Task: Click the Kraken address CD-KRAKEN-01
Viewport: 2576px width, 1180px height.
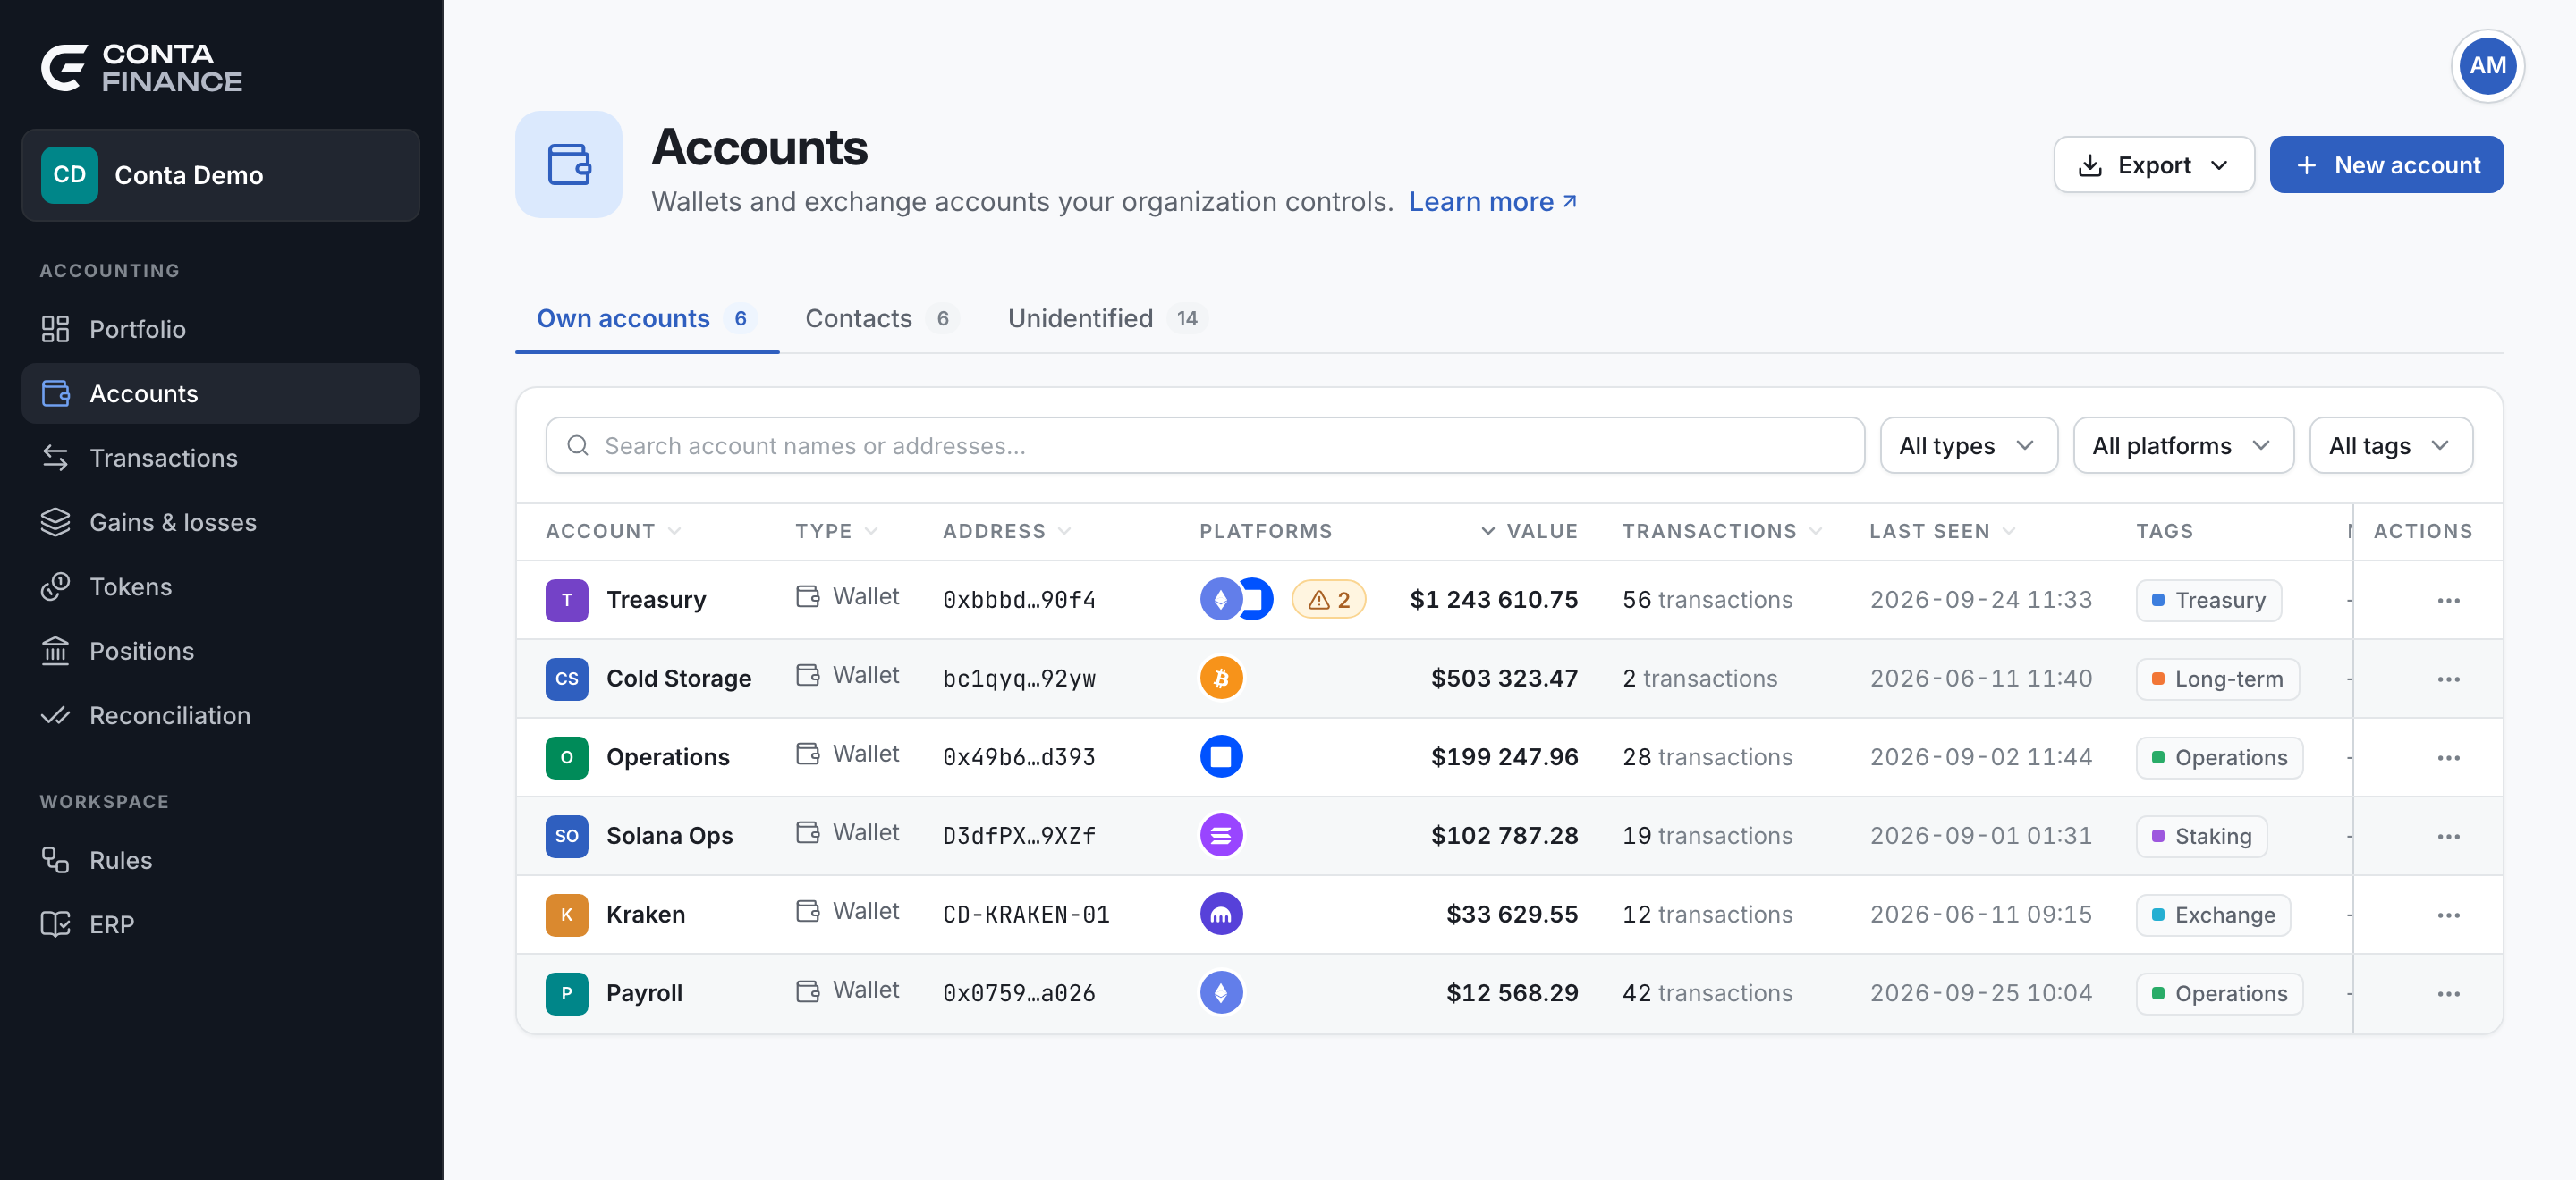Action: coord(1026,914)
